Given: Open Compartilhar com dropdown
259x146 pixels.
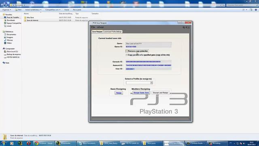Looking at the screenshot, I should pyautogui.click(x=53, y=10).
